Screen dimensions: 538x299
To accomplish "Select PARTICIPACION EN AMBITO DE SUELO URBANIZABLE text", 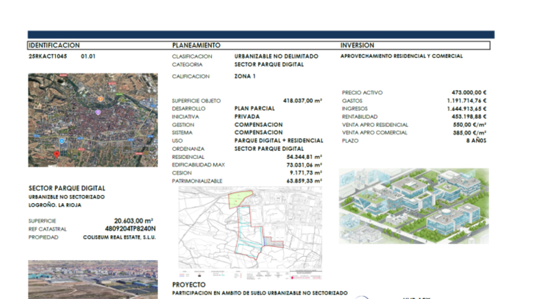I will tap(259, 293).
